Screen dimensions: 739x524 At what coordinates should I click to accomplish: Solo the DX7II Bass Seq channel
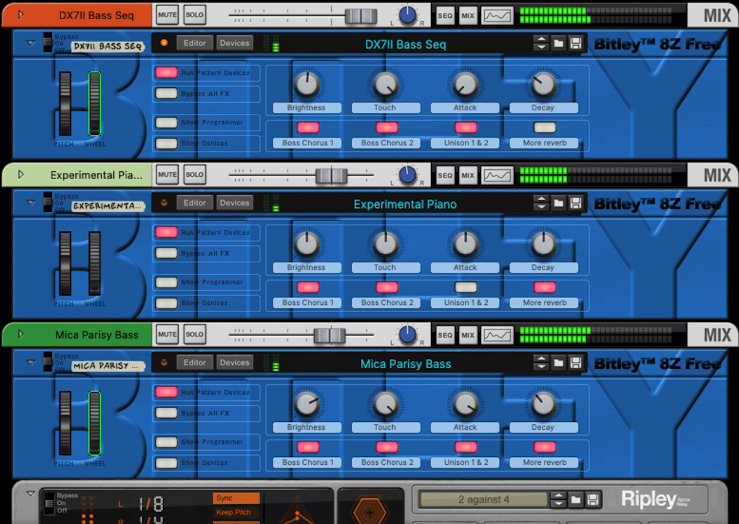(x=195, y=15)
